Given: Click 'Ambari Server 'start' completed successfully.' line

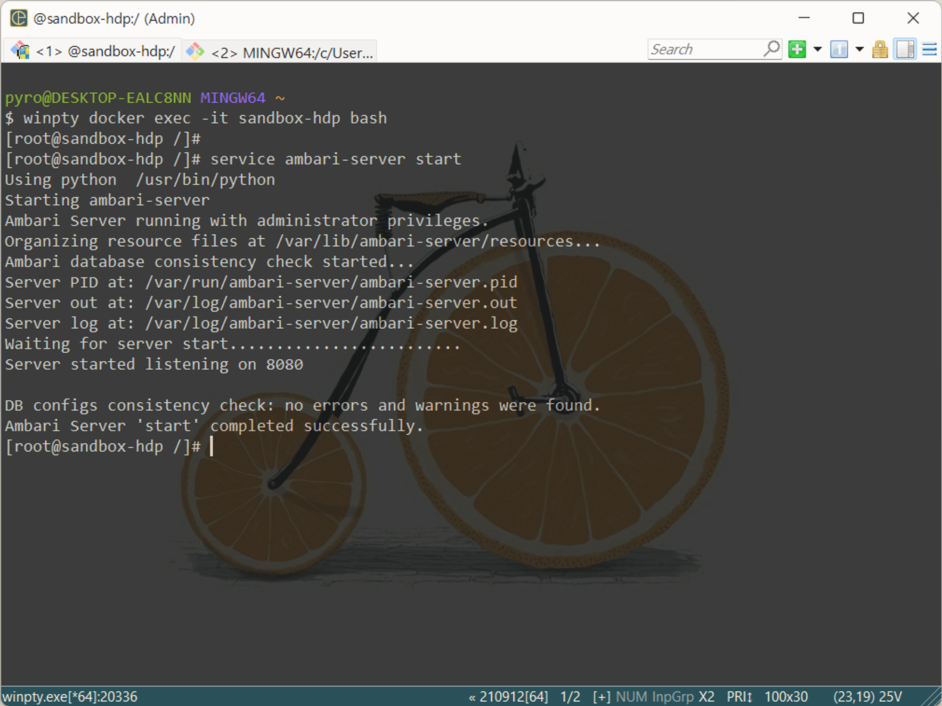Looking at the screenshot, I should 214,426.
